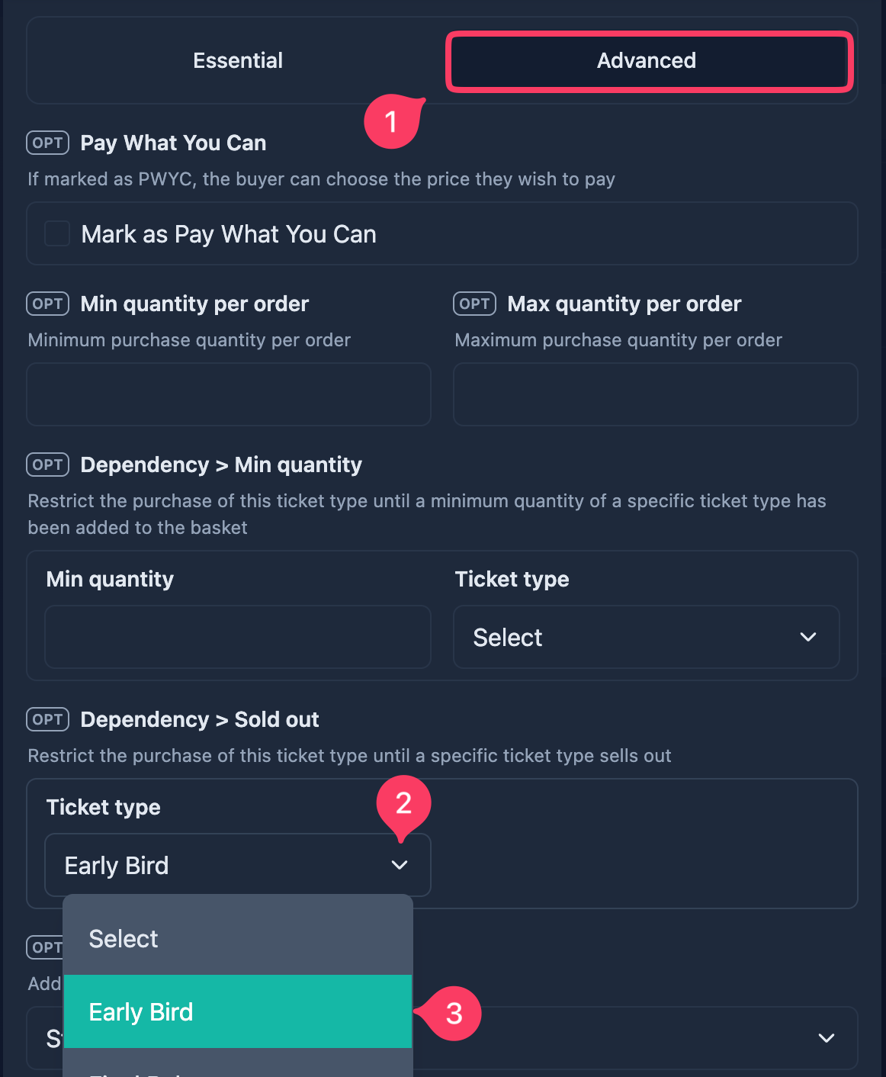Click OPT badge beside Dependency > Sold out
The width and height of the screenshot is (886, 1077).
(48, 719)
